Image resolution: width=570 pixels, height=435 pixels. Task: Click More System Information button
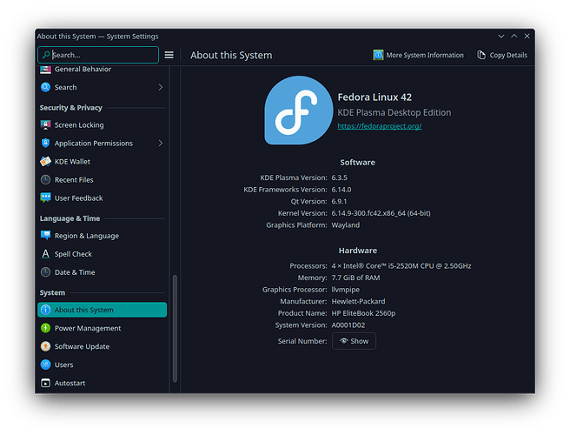coord(419,55)
